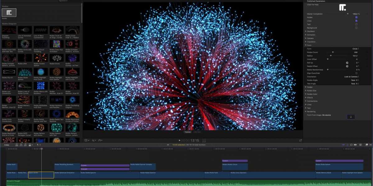Select the Nodes Morphing Numbers clip in timeline
Viewport: 373px width, 186px height.
click(67, 167)
